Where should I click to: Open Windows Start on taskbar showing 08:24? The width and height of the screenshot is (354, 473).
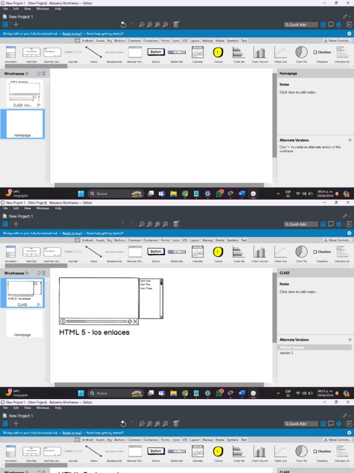coord(81,194)
